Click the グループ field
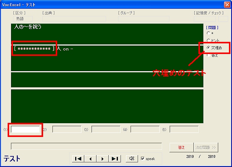232x167 pixels. pyautogui.click(x=144, y=19)
